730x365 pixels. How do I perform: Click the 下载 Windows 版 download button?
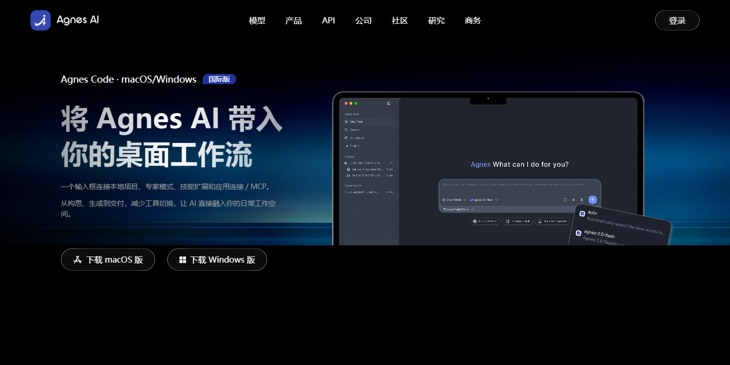(217, 260)
